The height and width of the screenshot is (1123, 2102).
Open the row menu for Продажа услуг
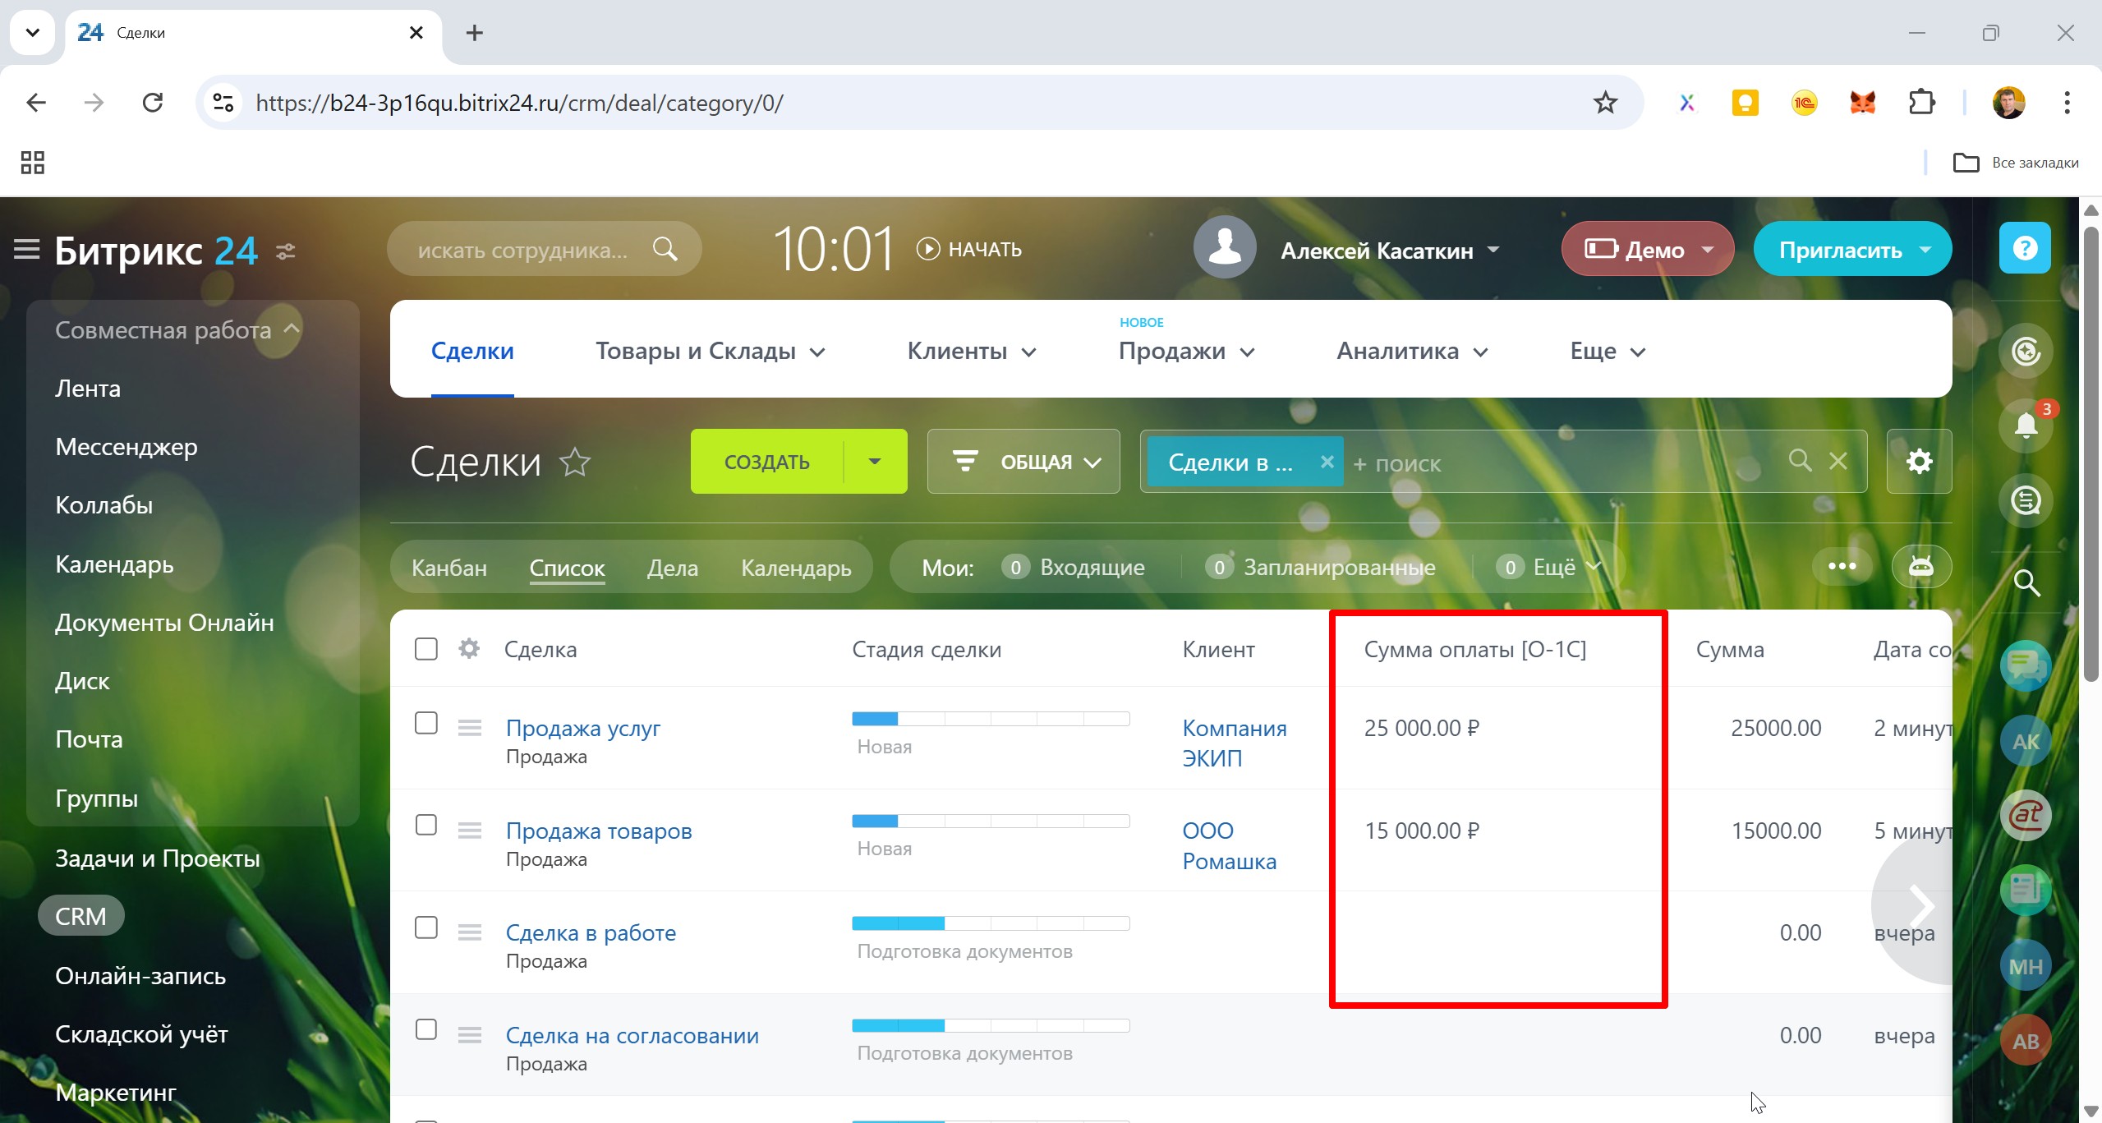(470, 728)
